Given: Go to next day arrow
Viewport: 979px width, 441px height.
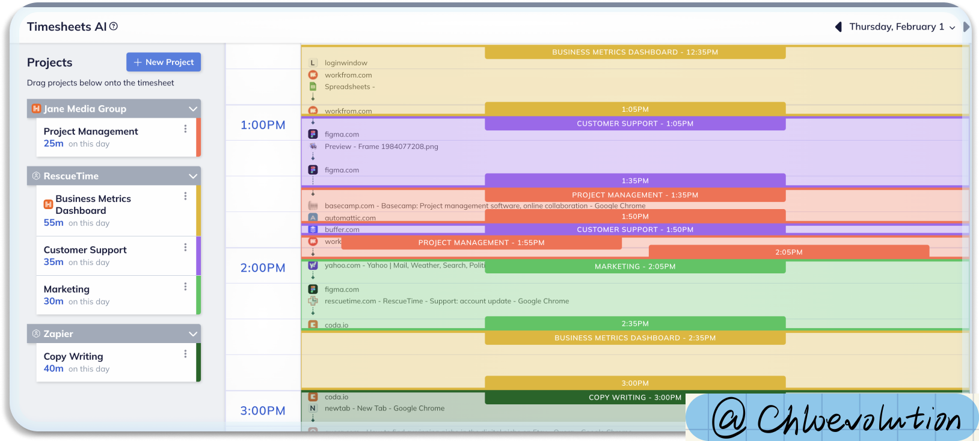Looking at the screenshot, I should click(x=966, y=27).
